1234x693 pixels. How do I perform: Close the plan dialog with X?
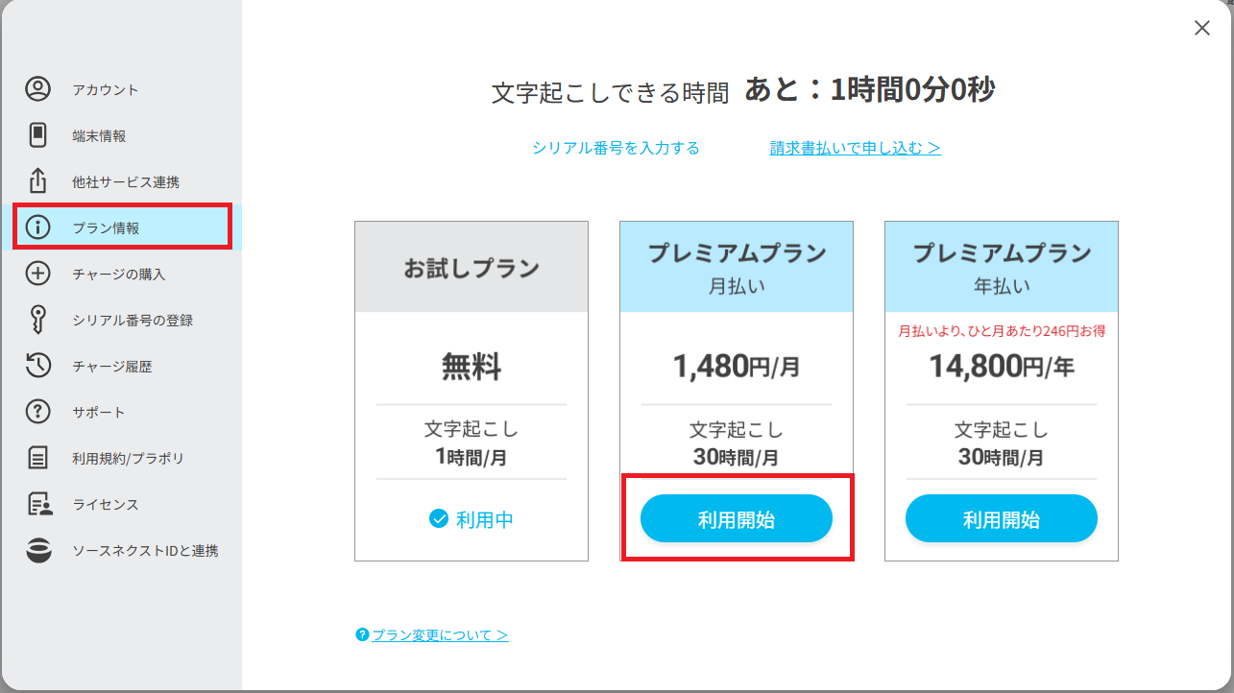(x=1202, y=28)
